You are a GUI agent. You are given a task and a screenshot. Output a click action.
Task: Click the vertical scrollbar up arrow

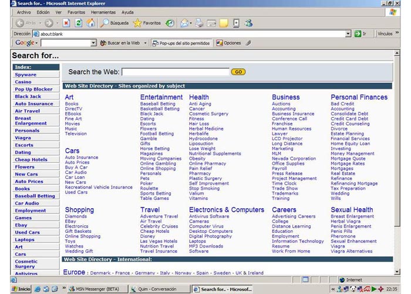pos(397,53)
